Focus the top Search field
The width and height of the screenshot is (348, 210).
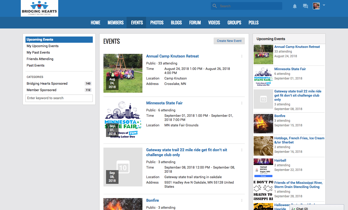click(246, 6)
